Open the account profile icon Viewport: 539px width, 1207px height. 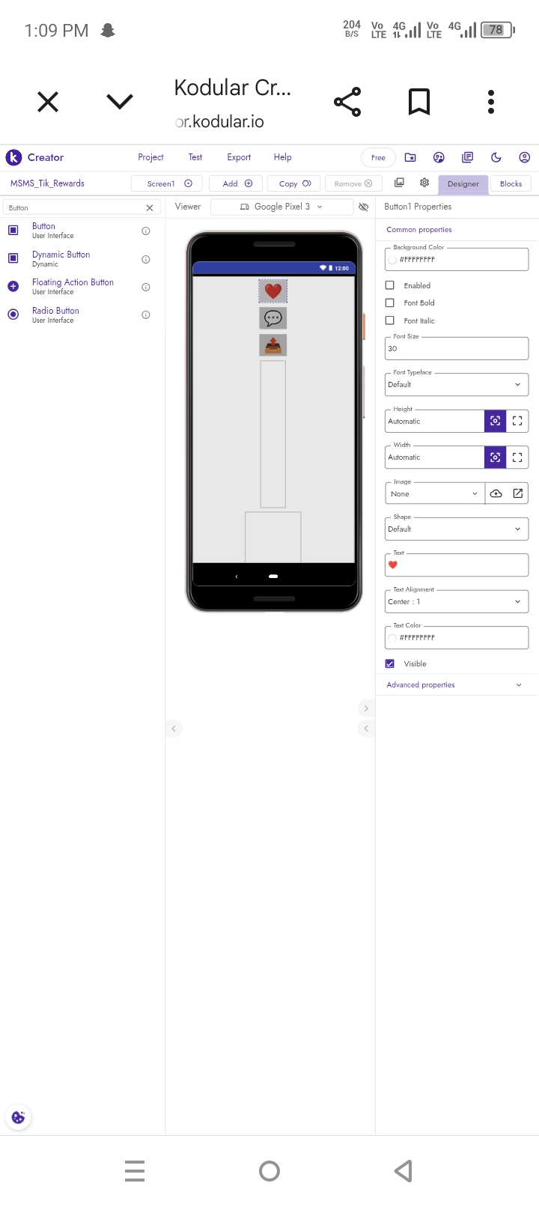524,157
